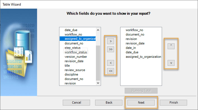The height and width of the screenshot is (110, 198).
Task: Remove selected field with single left arrow
Action: click(110, 63)
